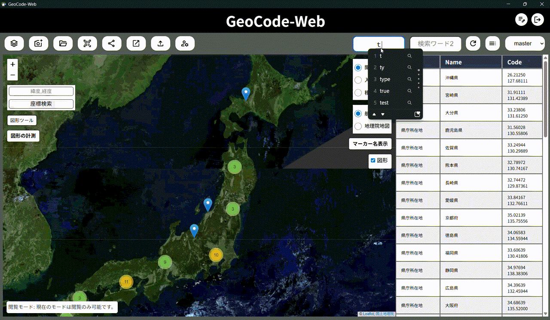Click search icon beside suggestion 'true'

click(409, 91)
